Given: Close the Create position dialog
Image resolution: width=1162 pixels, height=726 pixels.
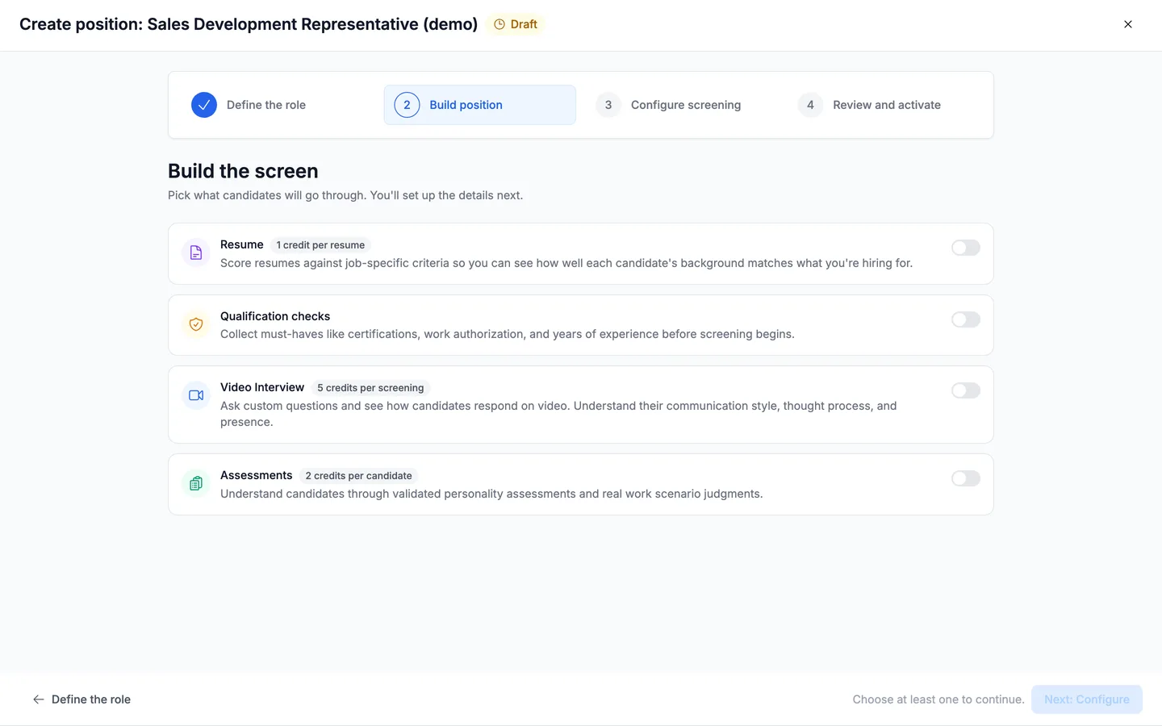Looking at the screenshot, I should 1128,24.
